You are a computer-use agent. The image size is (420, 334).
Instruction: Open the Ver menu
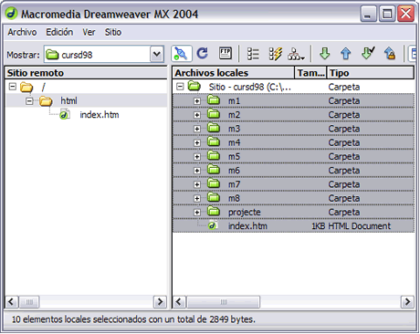(89, 32)
